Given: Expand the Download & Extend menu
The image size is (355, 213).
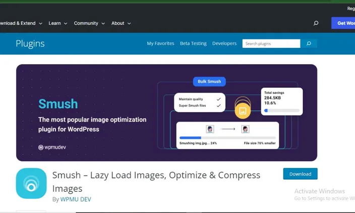Looking at the screenshot, I should [21, 23].
